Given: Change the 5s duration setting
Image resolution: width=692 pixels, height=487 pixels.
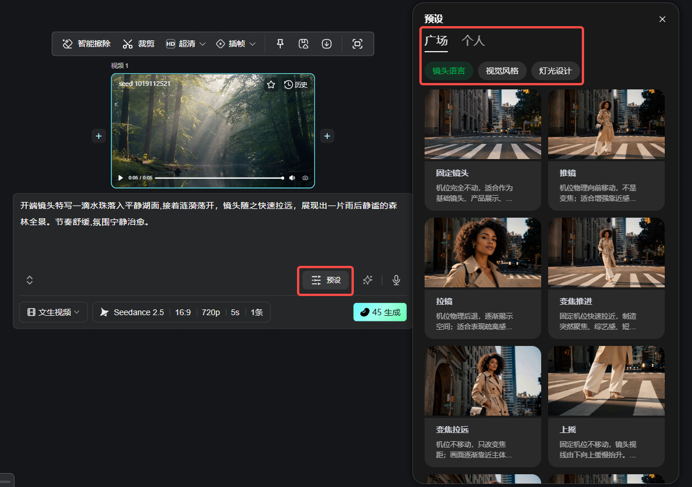Looking at the screenshot, I should 236,312.
